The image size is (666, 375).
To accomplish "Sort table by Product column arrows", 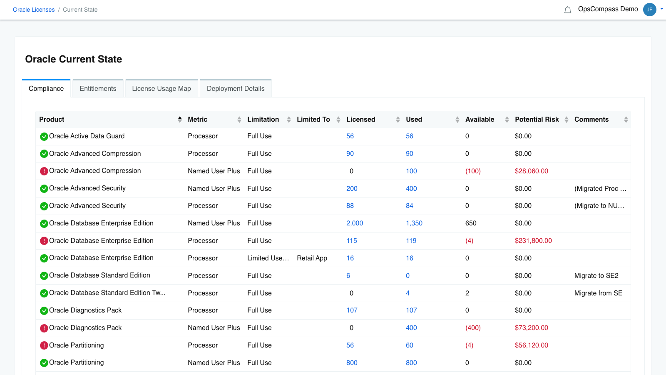I will (x=179, y=120).
